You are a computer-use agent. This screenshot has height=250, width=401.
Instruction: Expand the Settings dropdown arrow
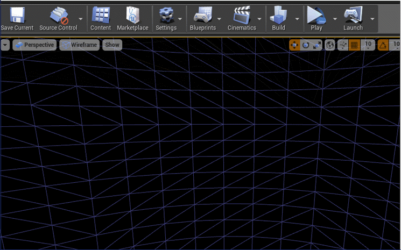(x=180, y=19)
